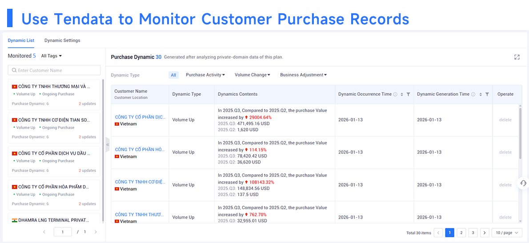
Task: Delete the CÔNG TY CỔ PHẦN DỊC... row
Action: [505, 120]
